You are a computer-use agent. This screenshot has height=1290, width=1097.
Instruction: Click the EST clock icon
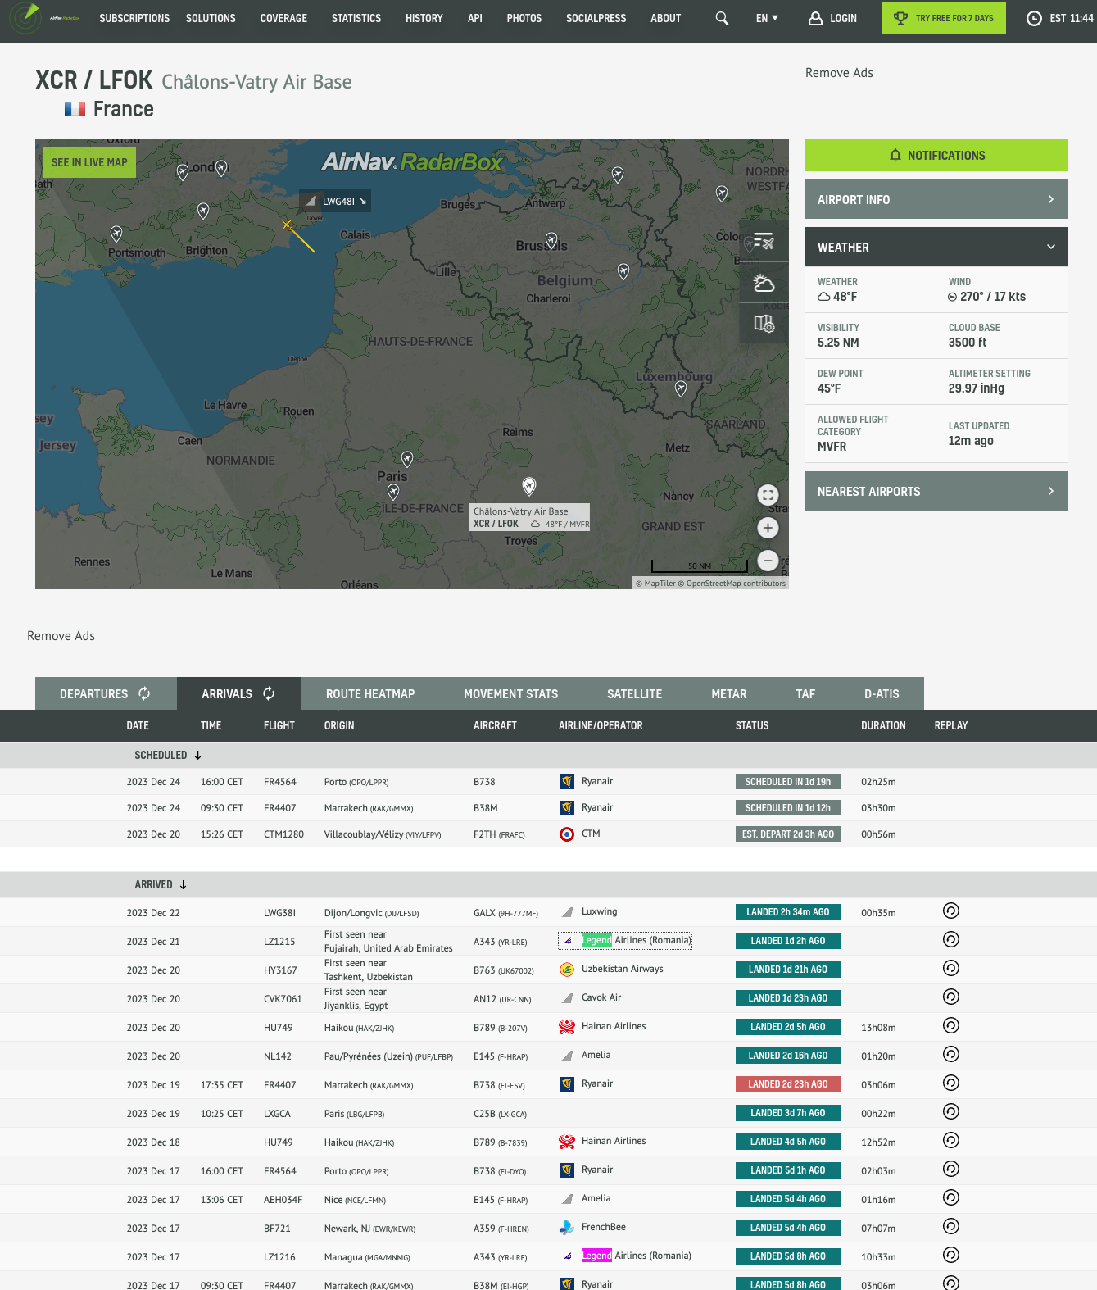pos(1034,18)
